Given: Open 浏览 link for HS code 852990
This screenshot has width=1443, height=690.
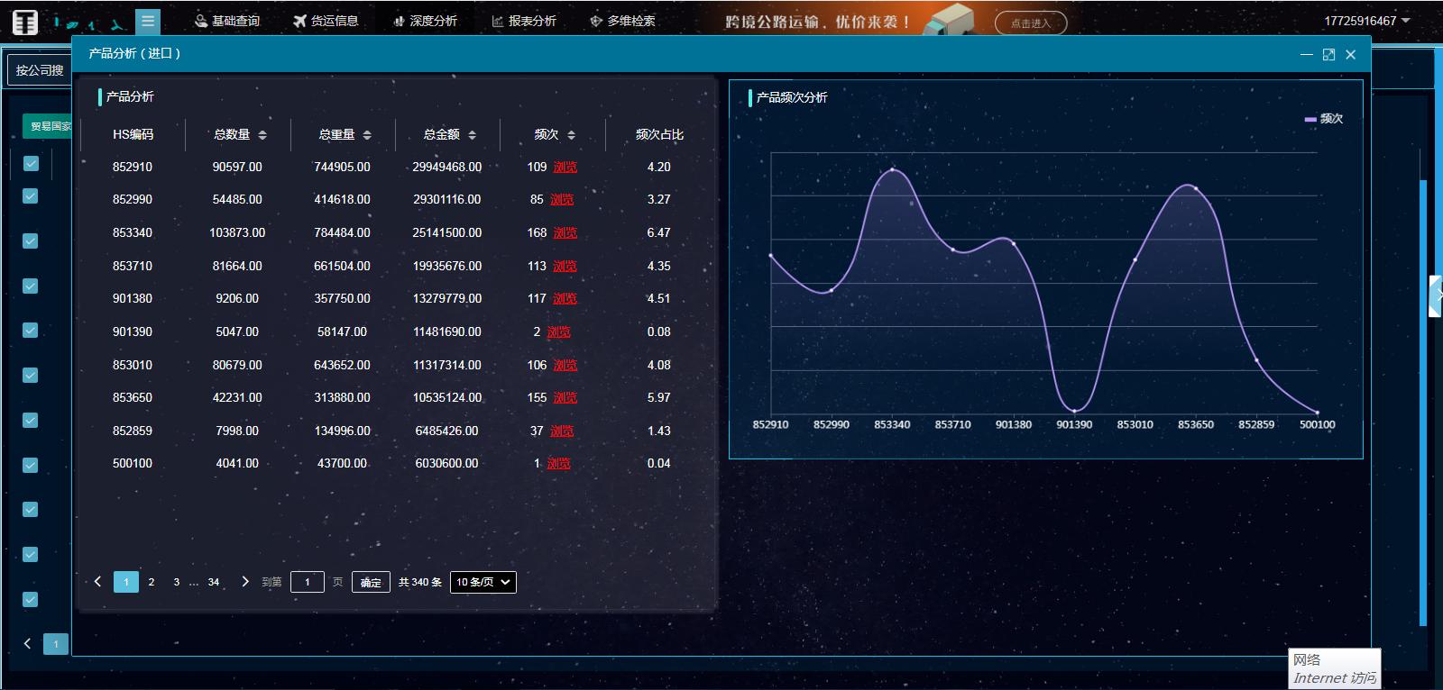Looking at the screenshot, I should click(x=562, y=200).
